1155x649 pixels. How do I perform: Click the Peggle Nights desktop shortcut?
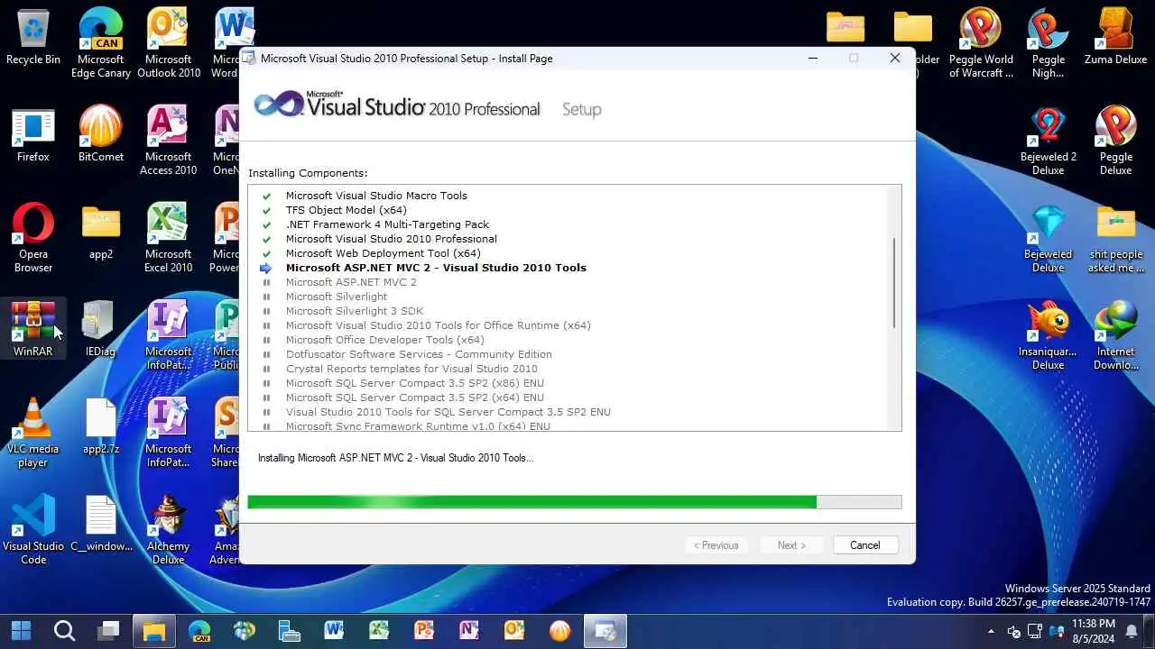pos(1049,43)
